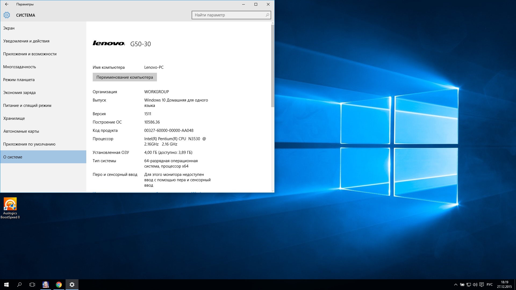The height and width of the screenshot is (290, 516).
Task: Switch to Settings app in taskbar
Action: point(72,285)
